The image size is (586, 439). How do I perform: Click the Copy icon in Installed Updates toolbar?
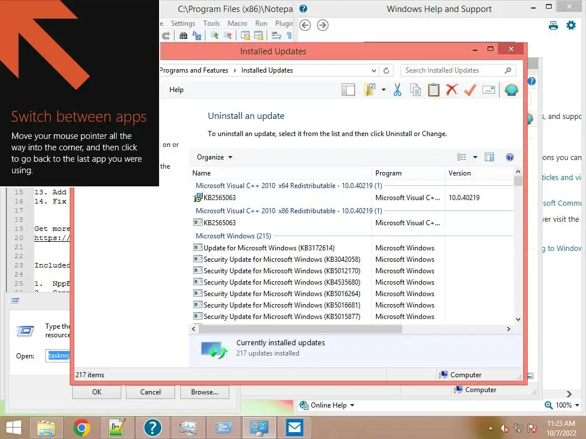[x=415, y=90]
